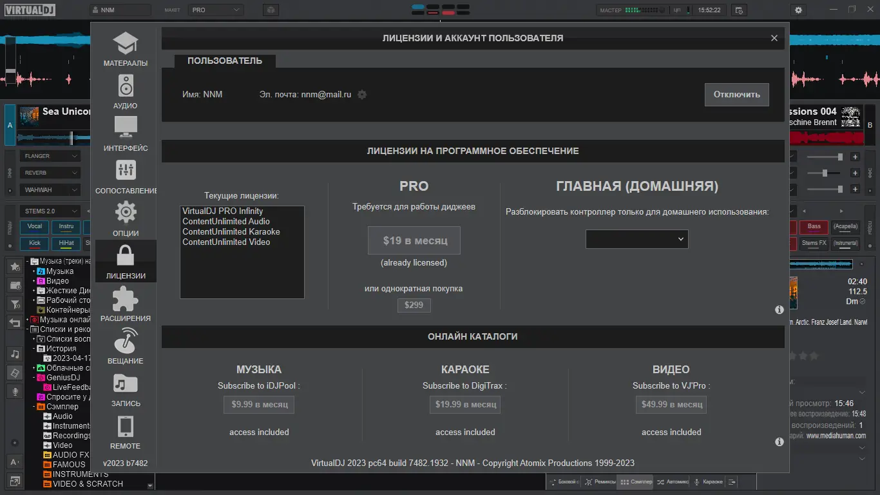Open the Вещание broadcast section

(126, 347)
